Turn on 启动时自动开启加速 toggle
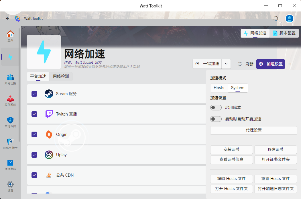The width and height of the screenshot is (301, 199). click(x=216, y=119)
